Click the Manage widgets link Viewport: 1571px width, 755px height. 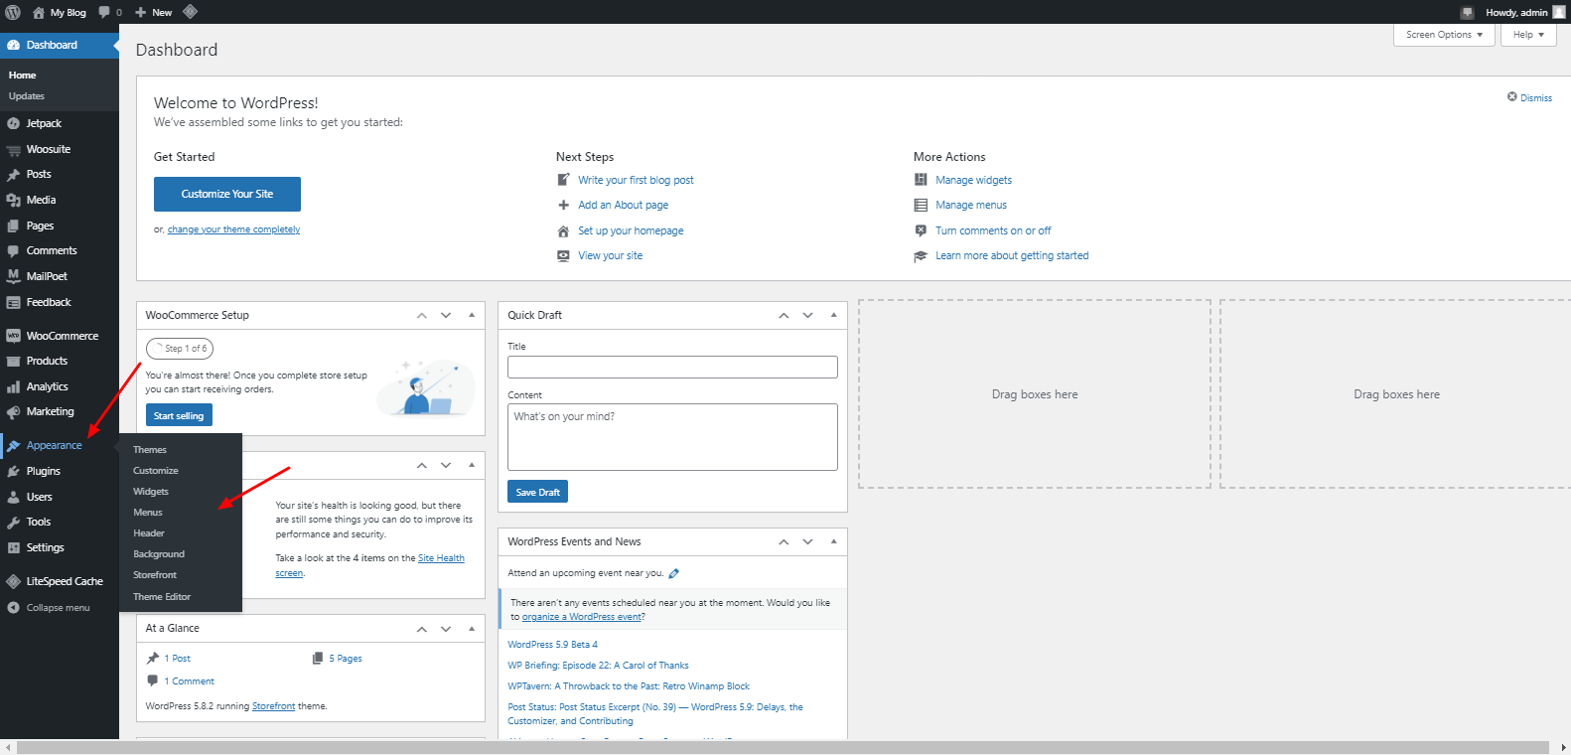click(x=973, y=180)
